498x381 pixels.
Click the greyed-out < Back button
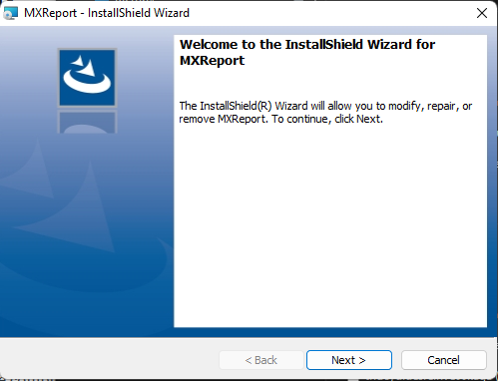(261, 360)
